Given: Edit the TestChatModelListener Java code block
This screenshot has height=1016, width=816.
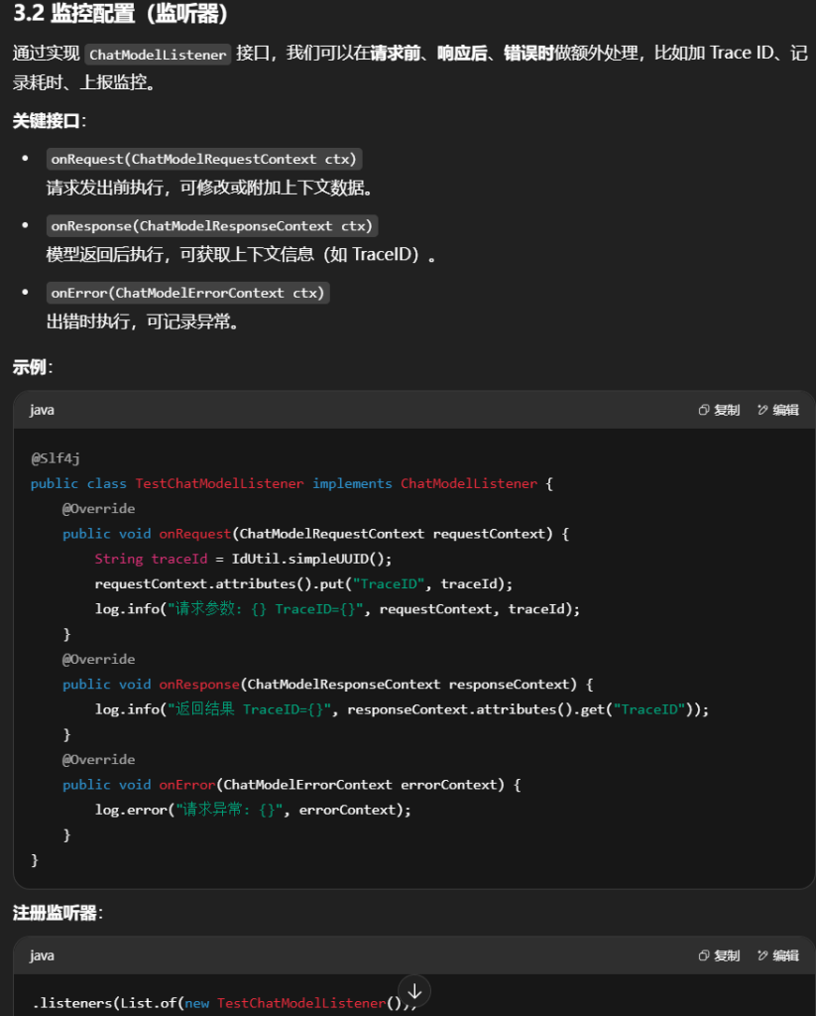Looking at the screenshot, I should [778, 410].
